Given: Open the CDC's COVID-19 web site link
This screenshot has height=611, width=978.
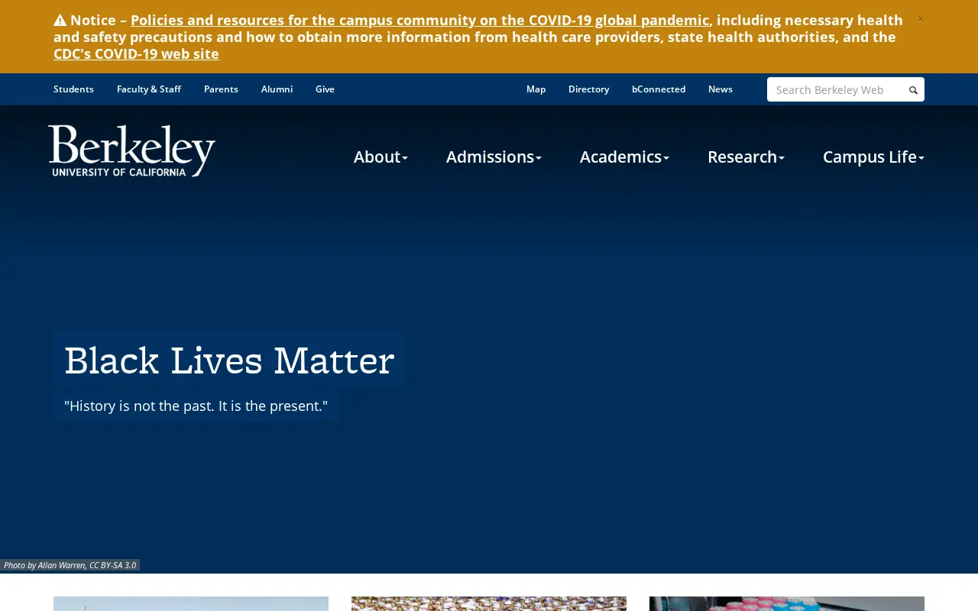Looking at the screenshot, I should [136, 53].
